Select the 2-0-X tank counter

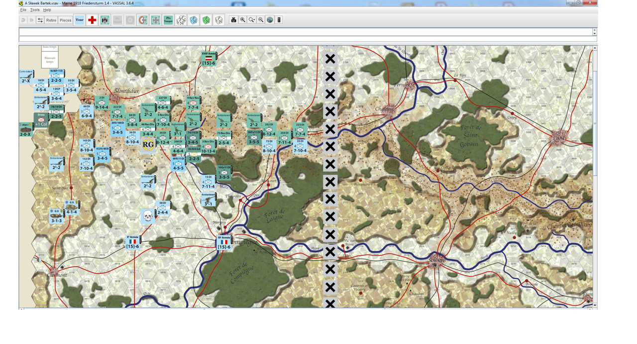click(25, 130)
